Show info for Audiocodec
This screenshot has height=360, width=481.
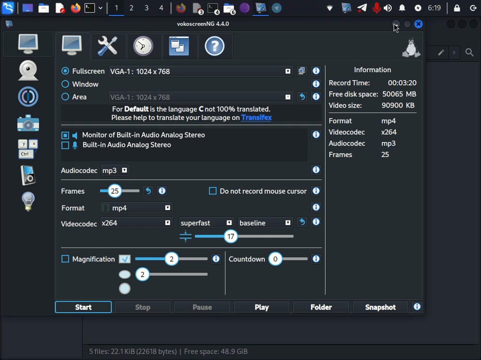pos(316,170)
